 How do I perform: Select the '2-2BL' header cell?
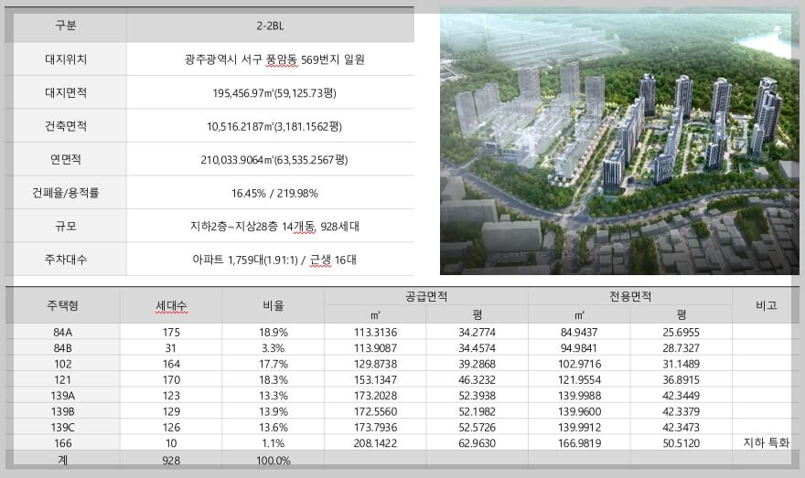tap(270, 26)
